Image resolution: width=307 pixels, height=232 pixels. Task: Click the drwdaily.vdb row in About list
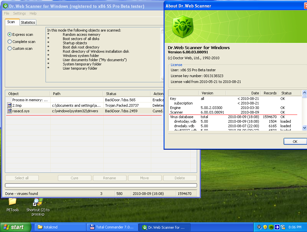(x=234, y=126)
